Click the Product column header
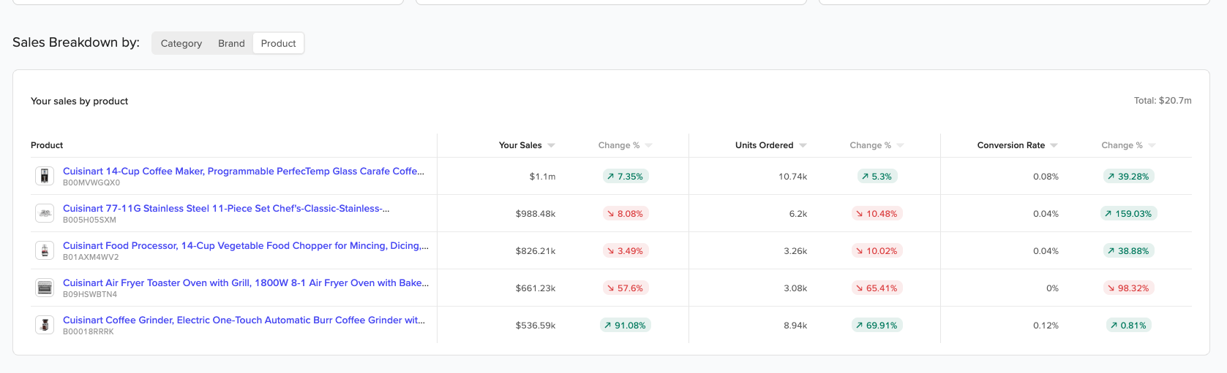1227x373 pixels. click(x=47, y=146)
